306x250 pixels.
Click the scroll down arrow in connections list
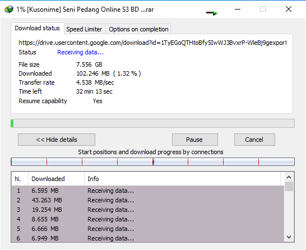(289, 237)
